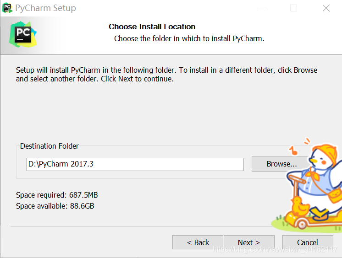The image size is (342, 258).
Task: Minimize the PyCharm Setup window
Action: point(262,8)
